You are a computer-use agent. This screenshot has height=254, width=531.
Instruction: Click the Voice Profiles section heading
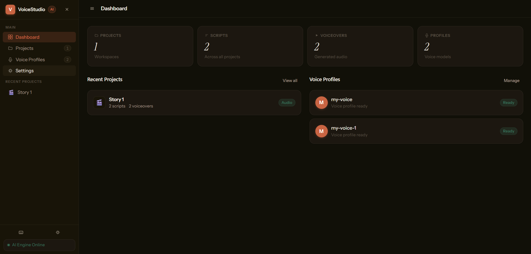click(324, 79)
